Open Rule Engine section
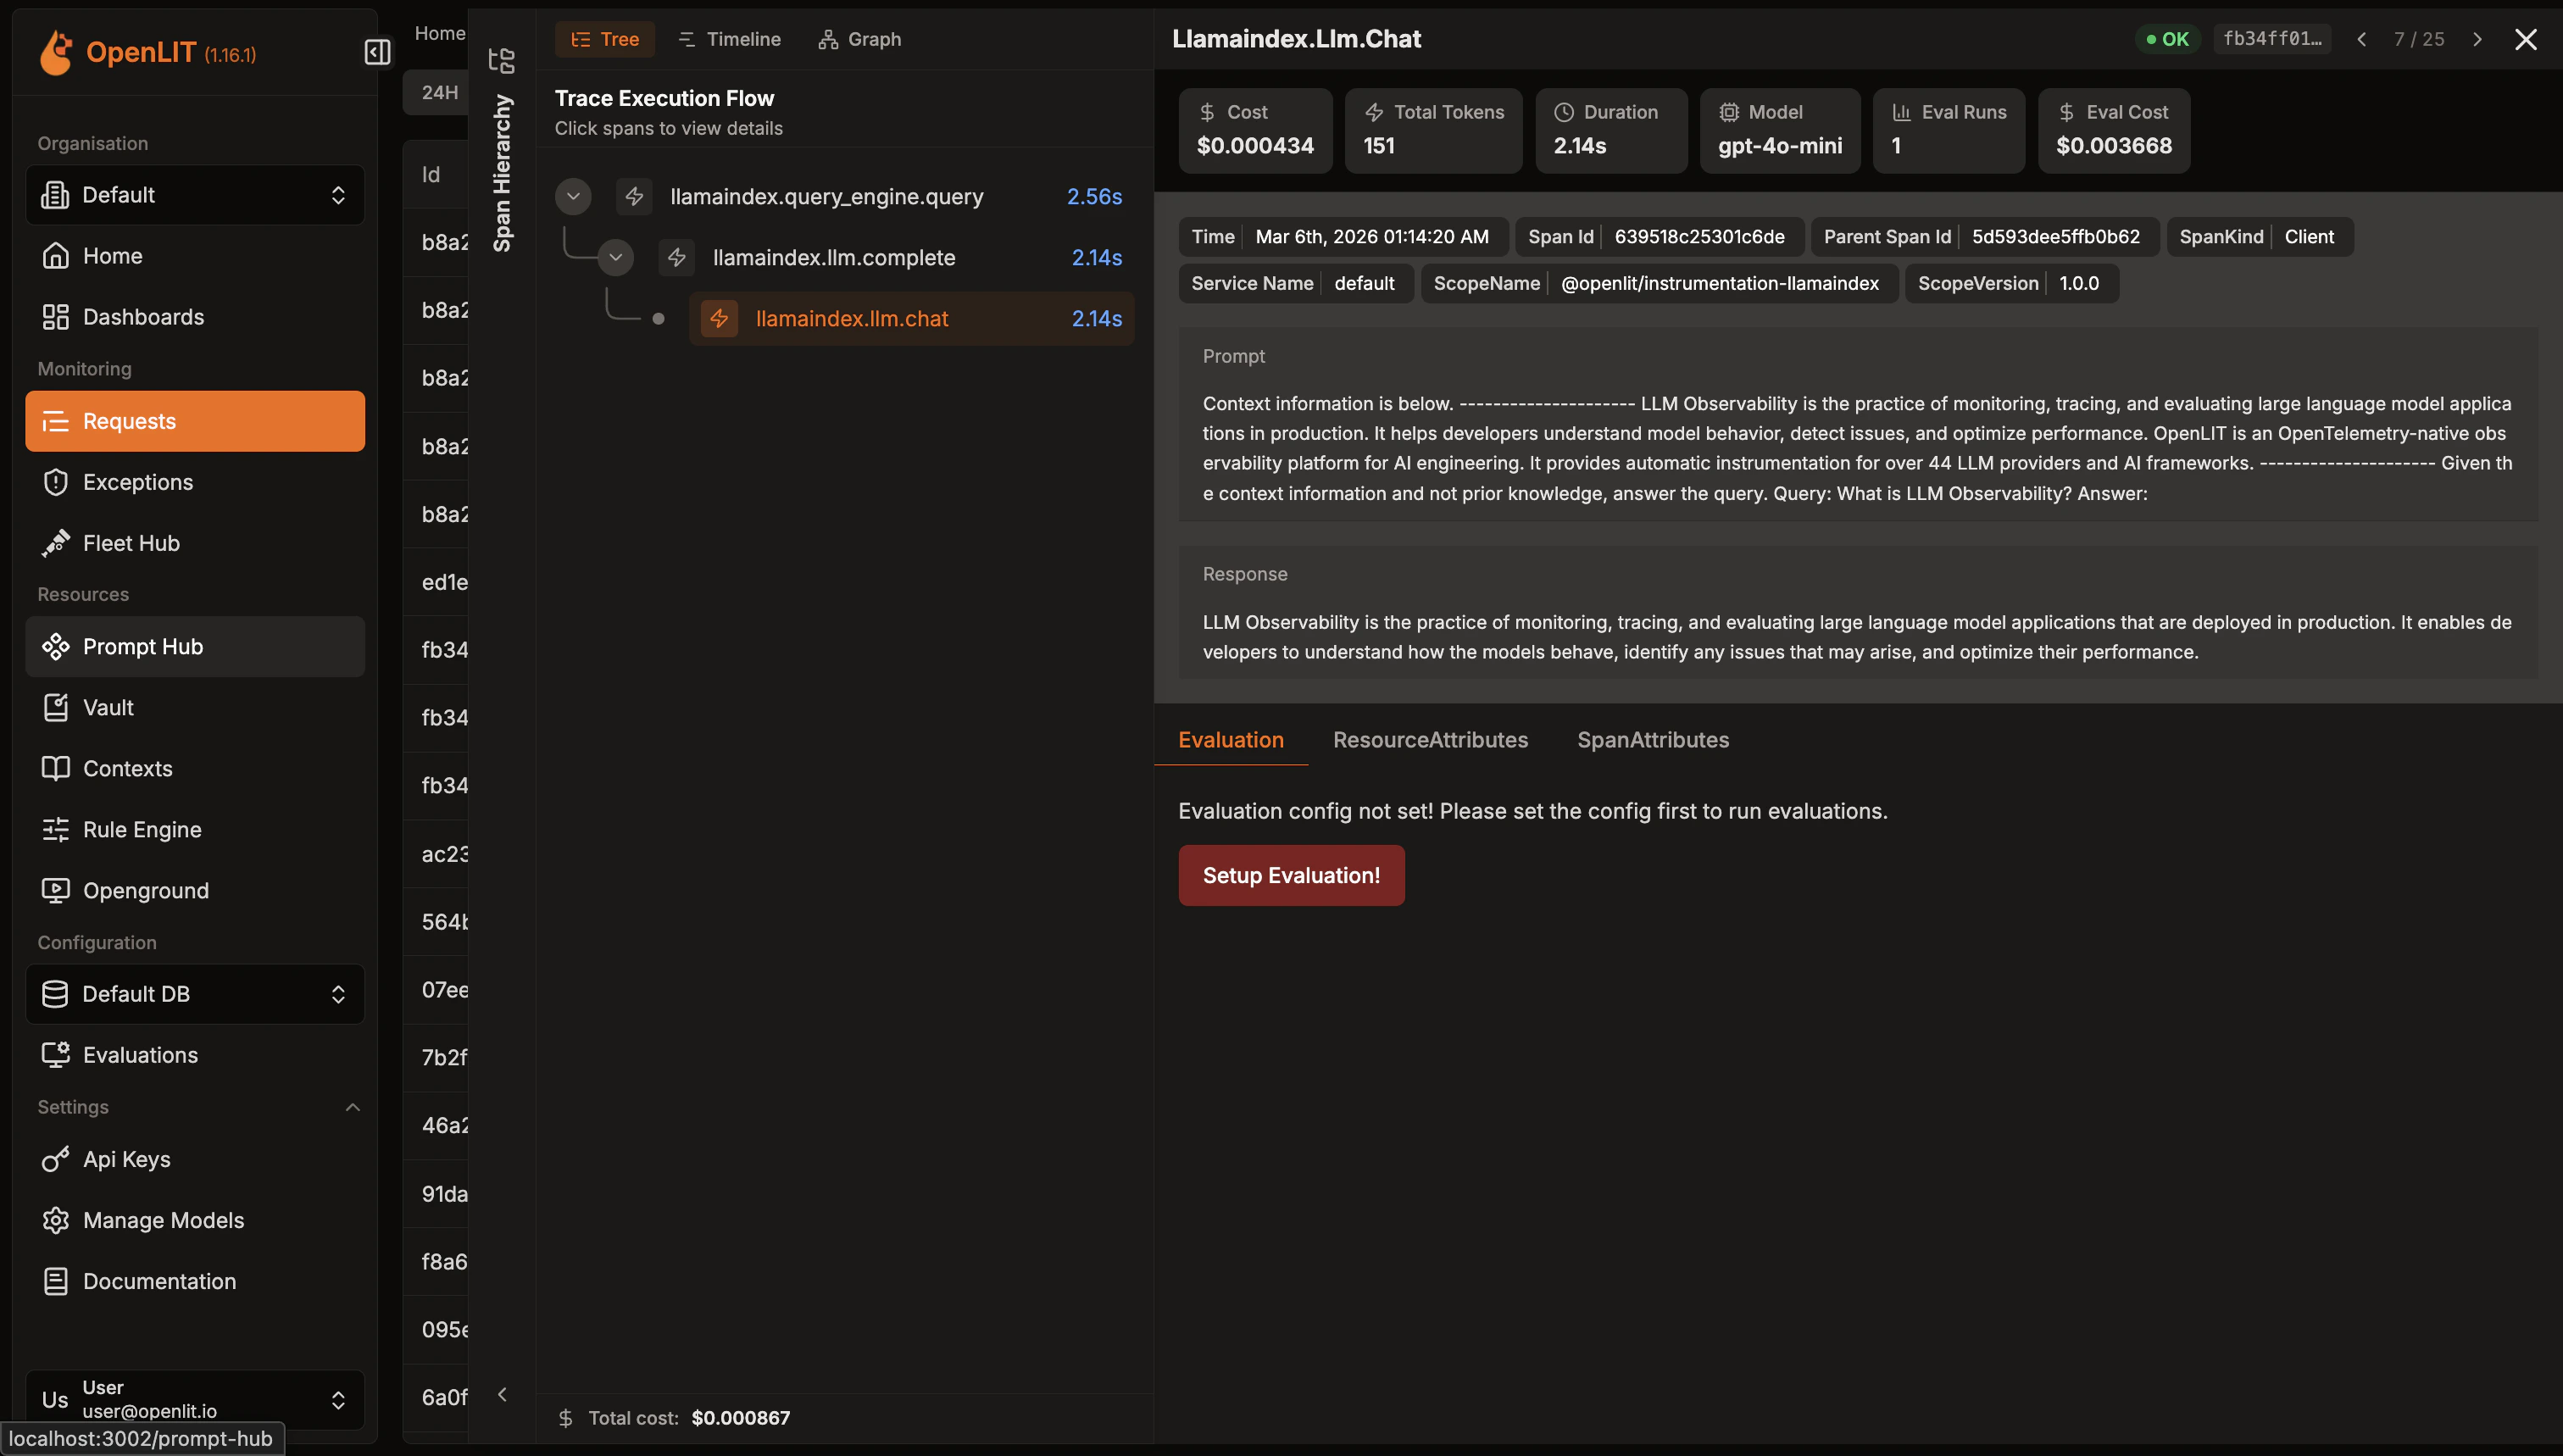This screenshot has width=2563, height=1456. tap(142, 829)
